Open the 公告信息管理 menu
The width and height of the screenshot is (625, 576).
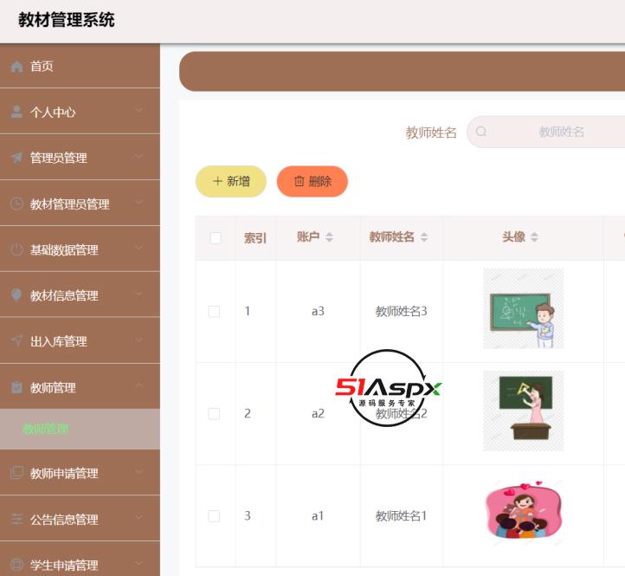80,519
